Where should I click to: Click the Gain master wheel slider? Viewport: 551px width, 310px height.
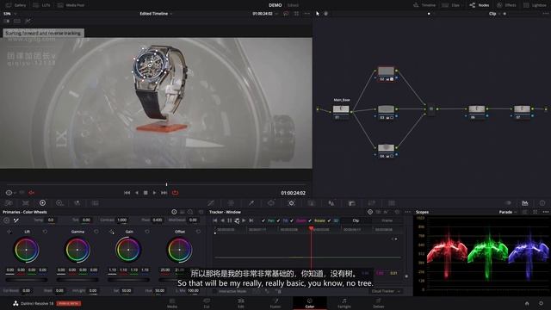(x=128, y=280)
